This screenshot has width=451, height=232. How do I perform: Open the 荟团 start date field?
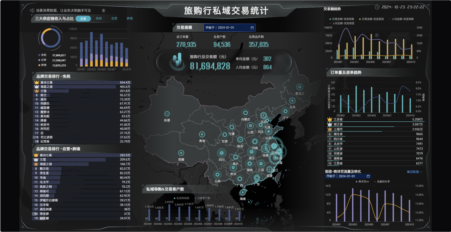point(348,176)
